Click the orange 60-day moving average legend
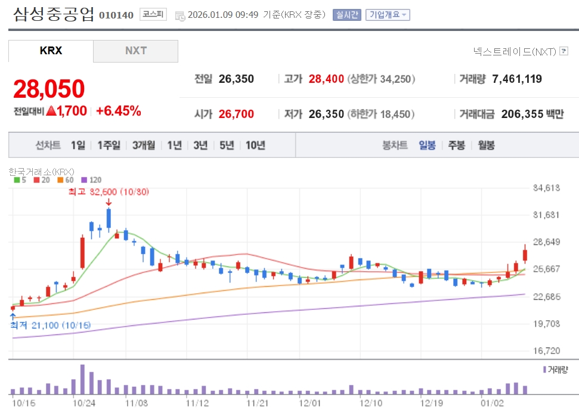The image size is (579, 419). (66, 180)
